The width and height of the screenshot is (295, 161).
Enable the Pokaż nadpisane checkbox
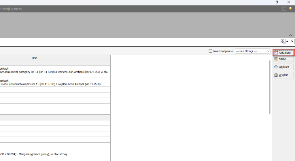click(210, 51)
